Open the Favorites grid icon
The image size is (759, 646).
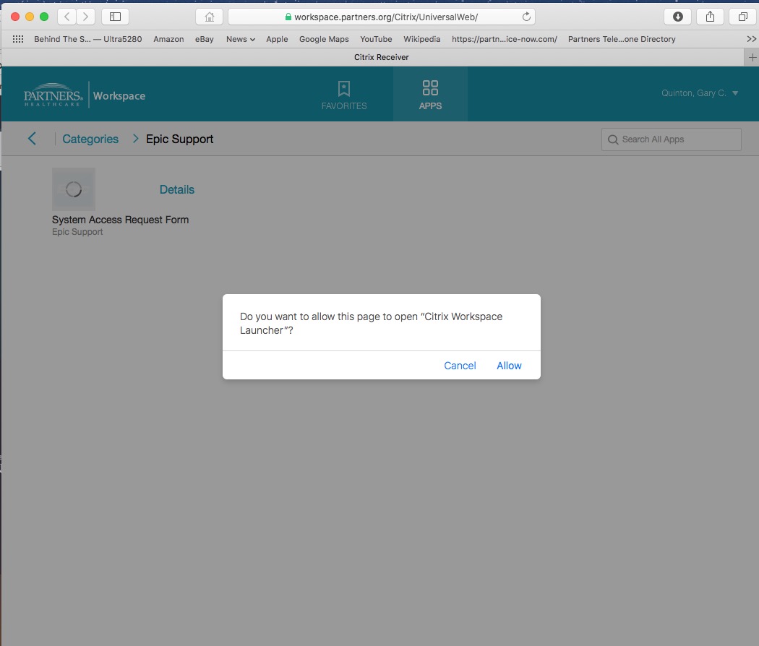pos(18,39)
